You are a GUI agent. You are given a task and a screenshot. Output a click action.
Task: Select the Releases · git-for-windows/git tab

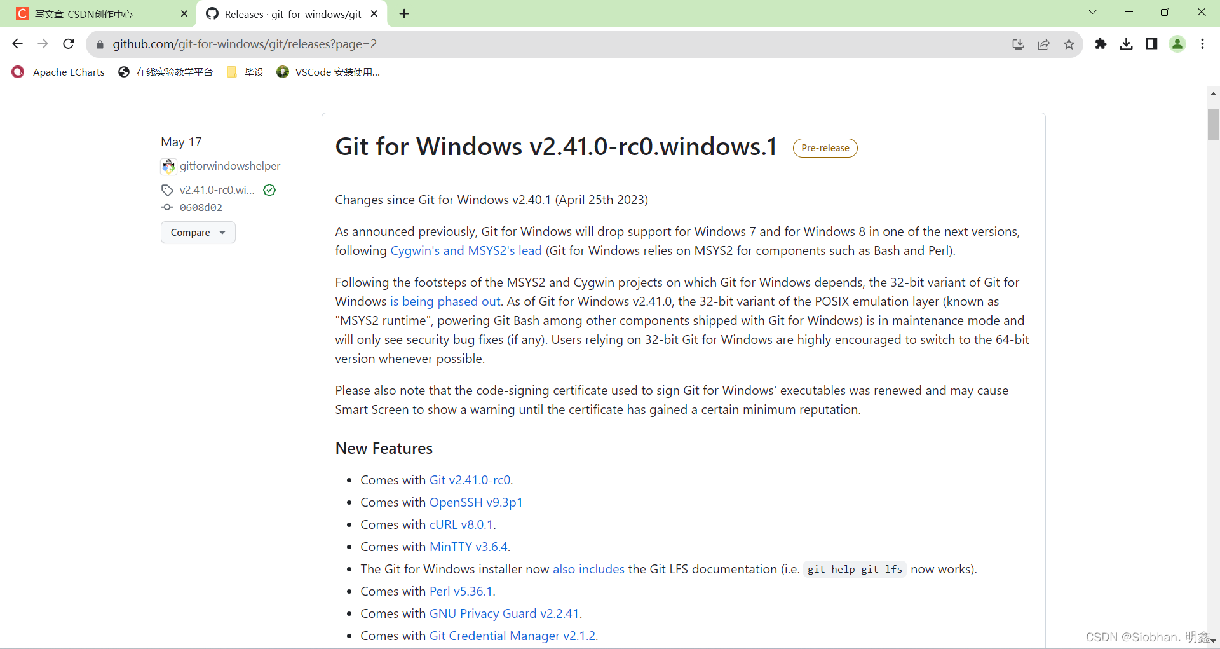(292, 13)
